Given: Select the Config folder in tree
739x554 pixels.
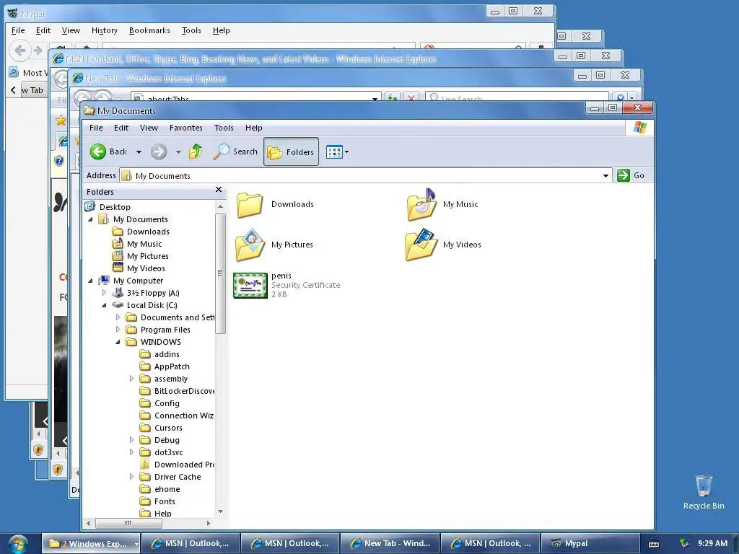Looking at the screenshot, I should [167, 403].
